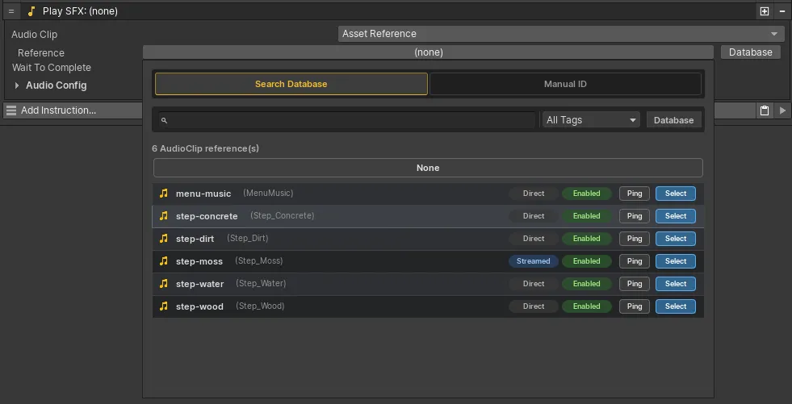Click the music icon of step-moss row
The image size is (792, 404).
point(163,261)
